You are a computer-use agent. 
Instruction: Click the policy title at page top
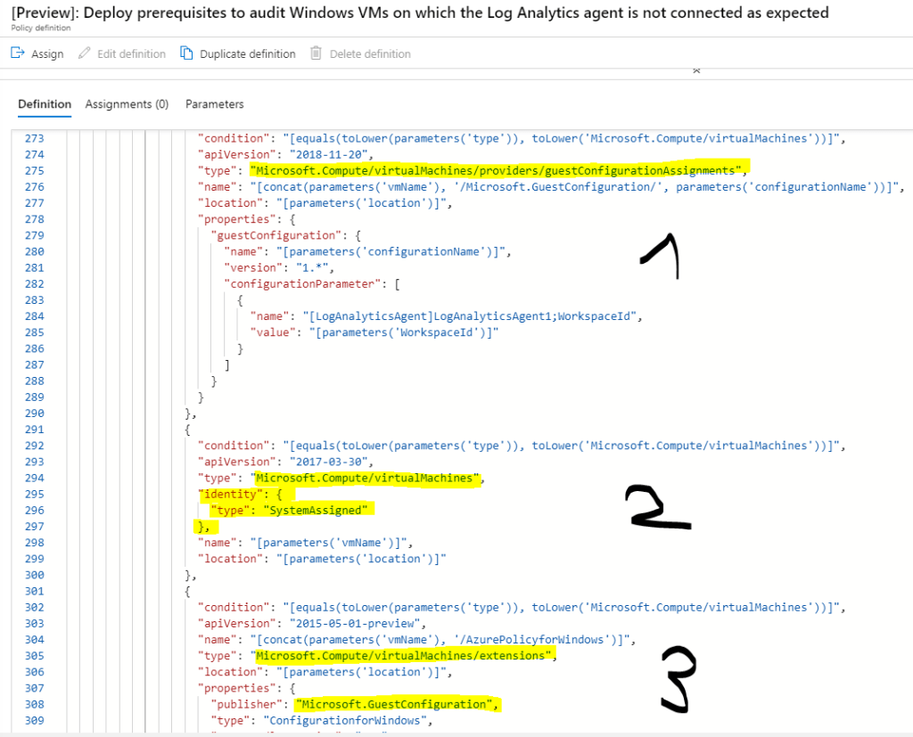(x=415, y=12)
